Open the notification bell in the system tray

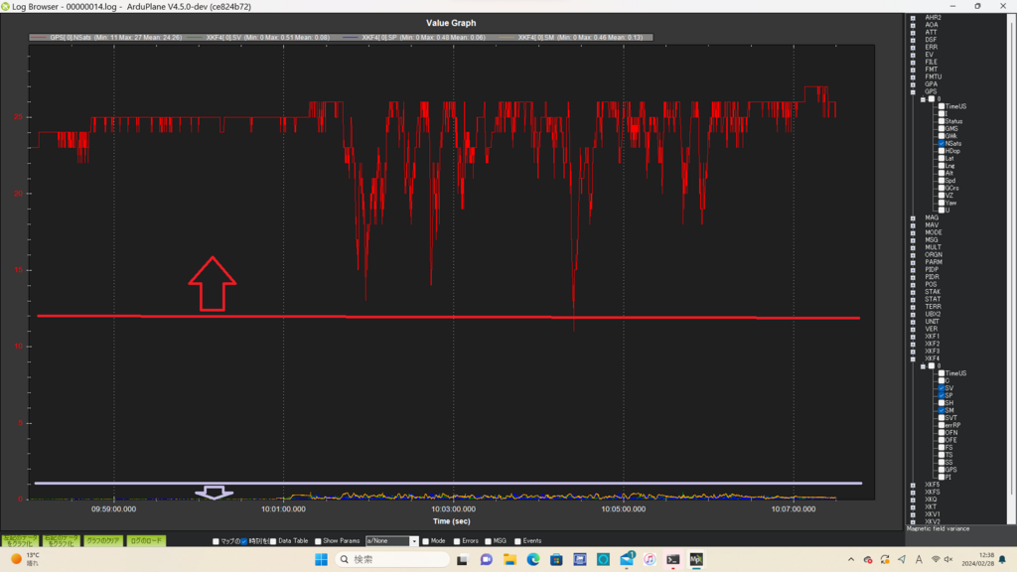click(1003, 560)
